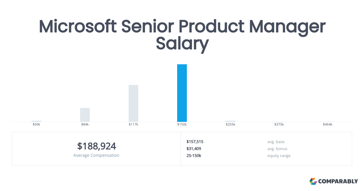Image resolution: width=364 pixels, height=191 pixels.
Task: Click the Microsoft Senior Product Manager Salary title
Action: [182, 35]
